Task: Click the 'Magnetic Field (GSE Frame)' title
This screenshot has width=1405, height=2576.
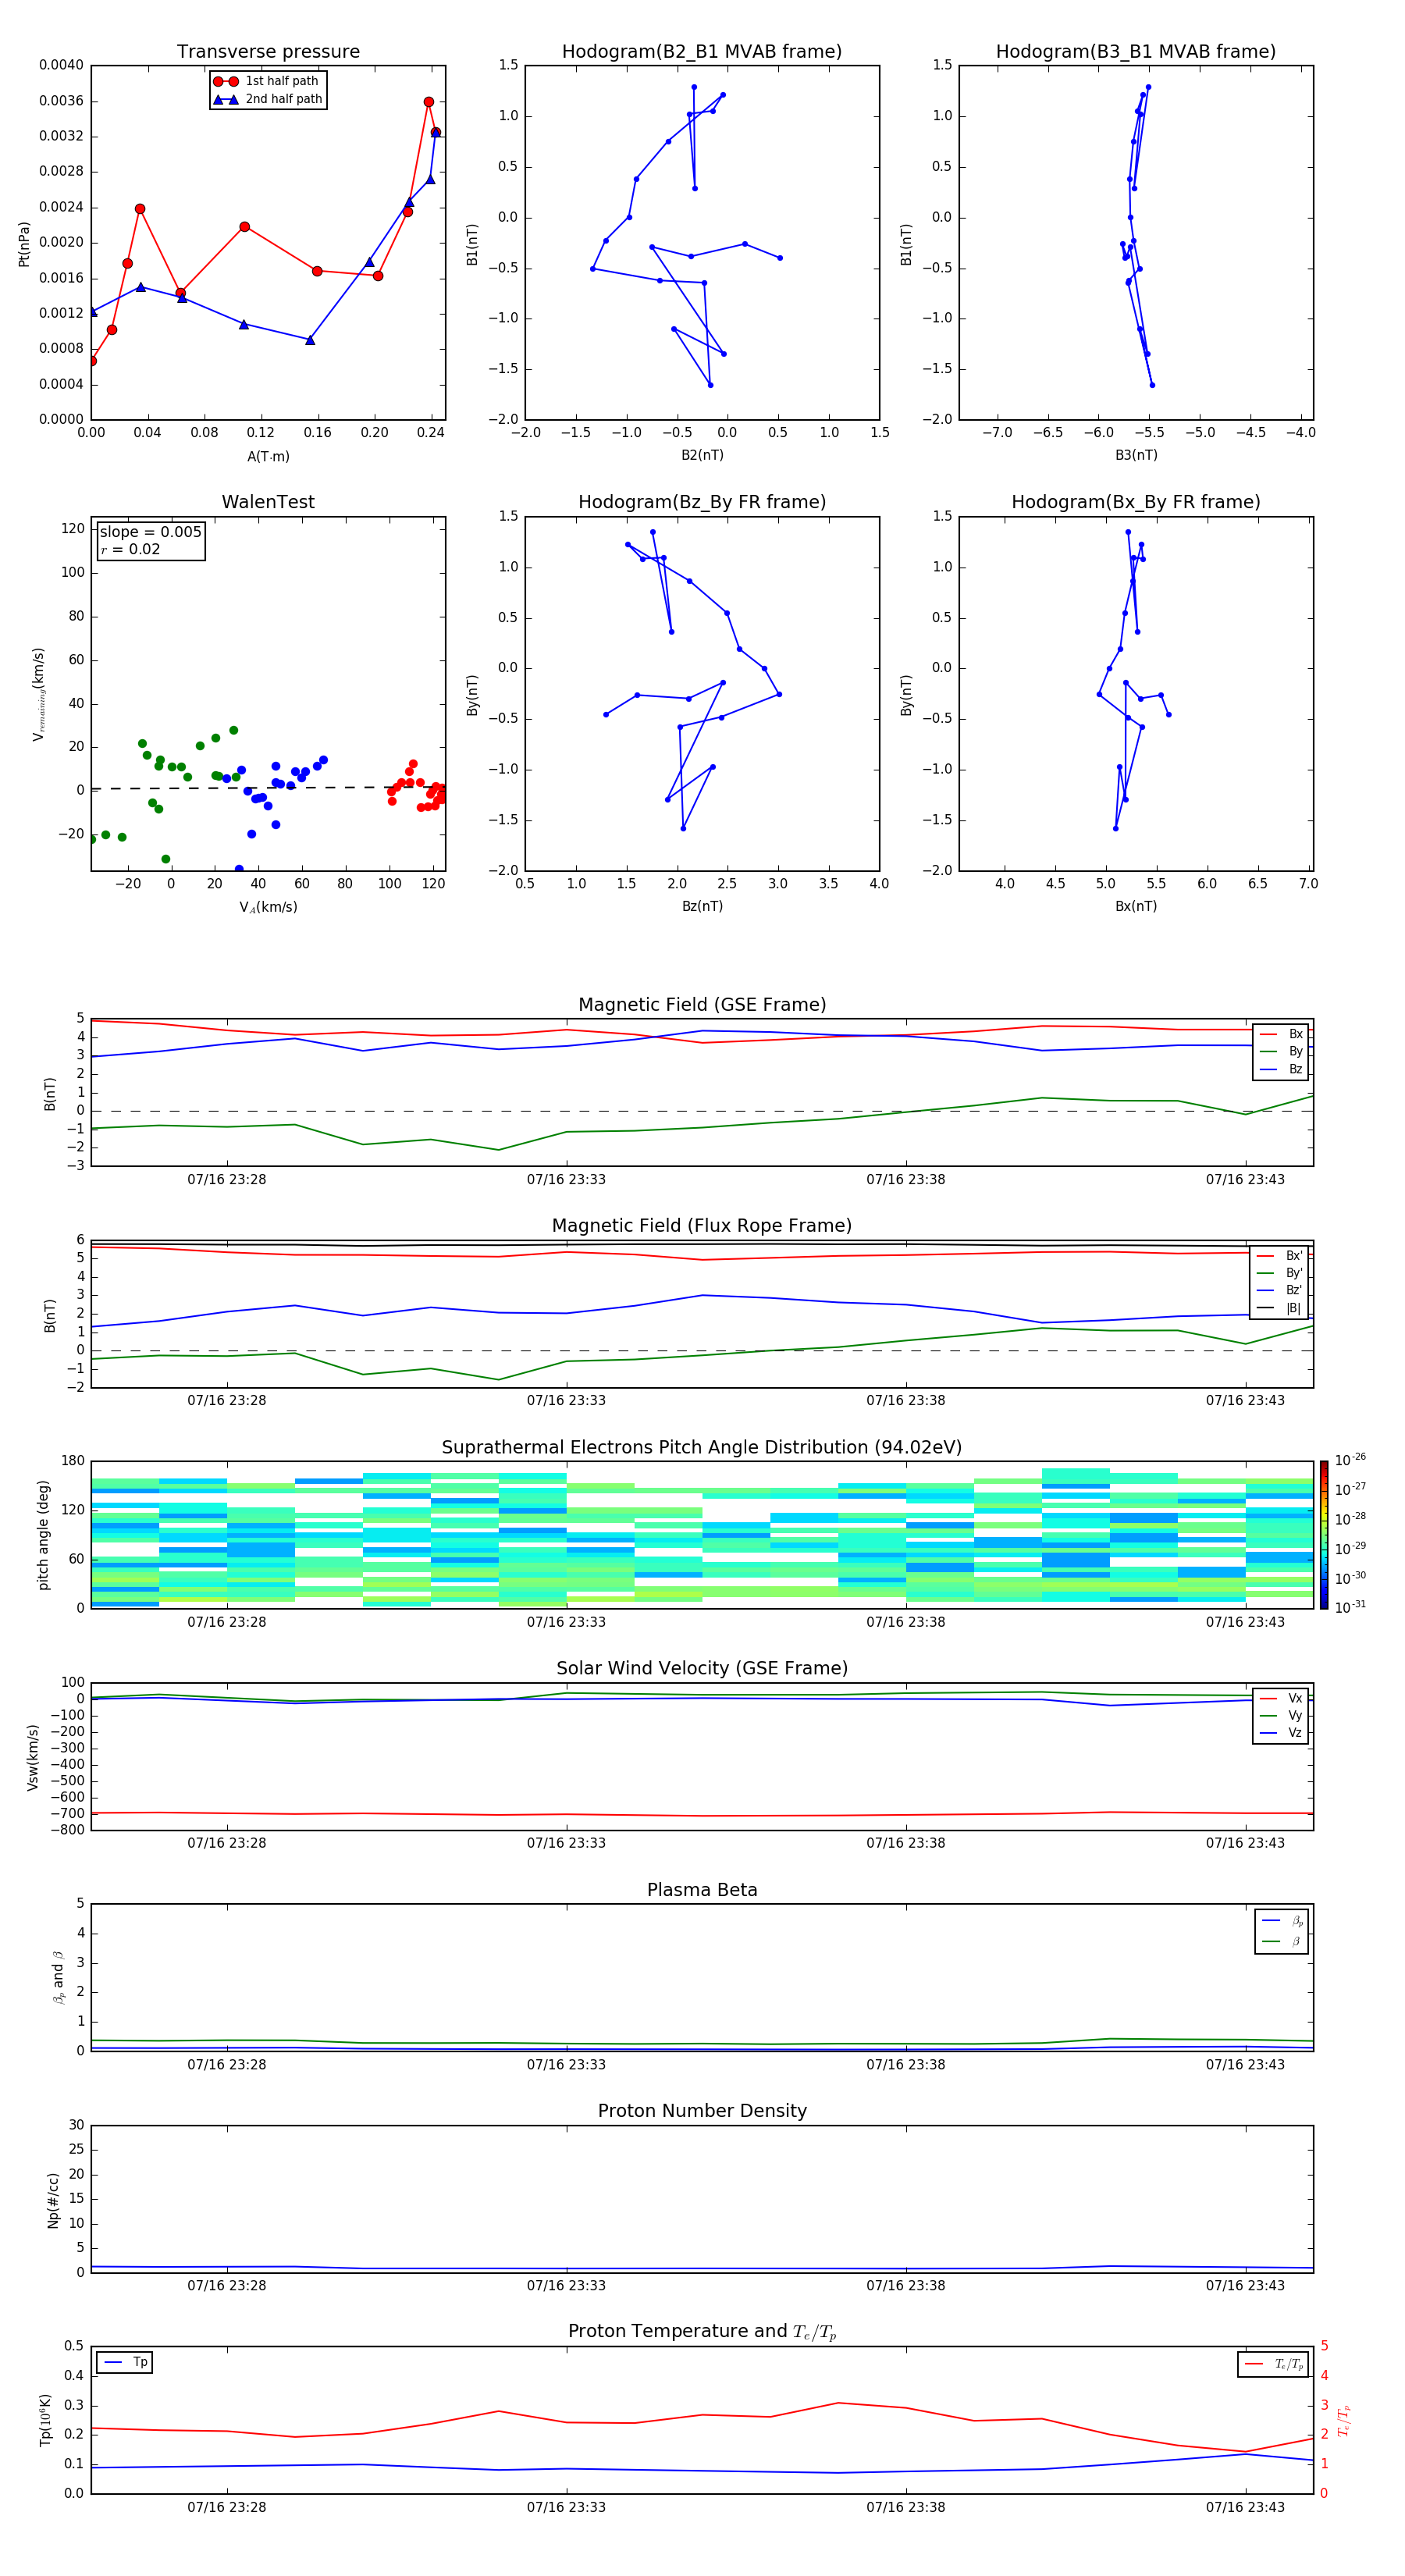Action: tap(702, 1005)
